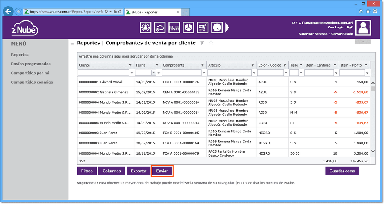
Task: Click the user profile avatar
Action: (x=363, y=28)
